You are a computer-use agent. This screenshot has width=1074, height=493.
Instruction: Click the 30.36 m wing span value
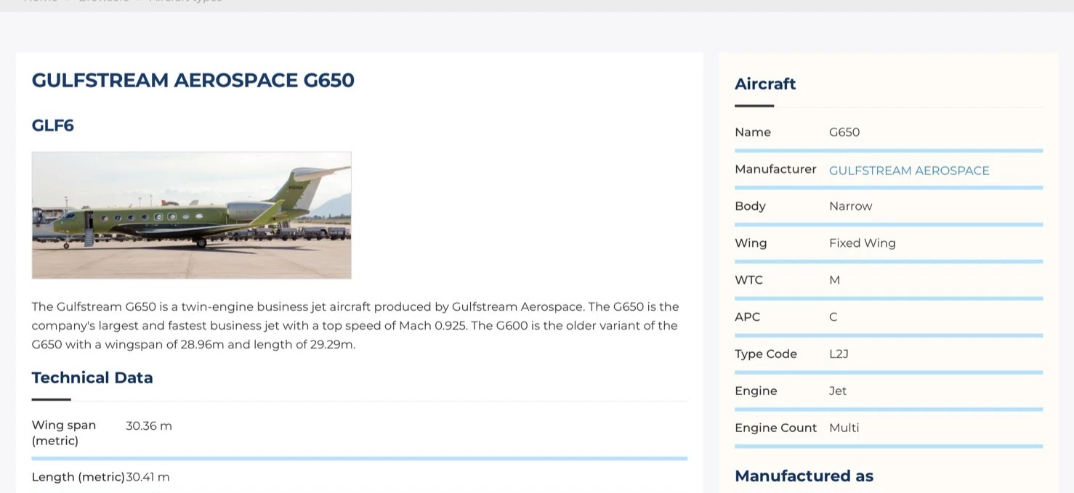point(149,426)
